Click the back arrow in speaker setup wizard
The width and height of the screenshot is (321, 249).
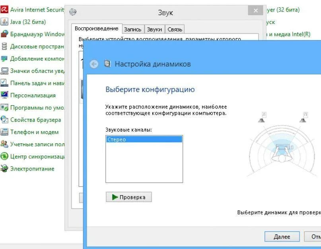click(94, 64)
